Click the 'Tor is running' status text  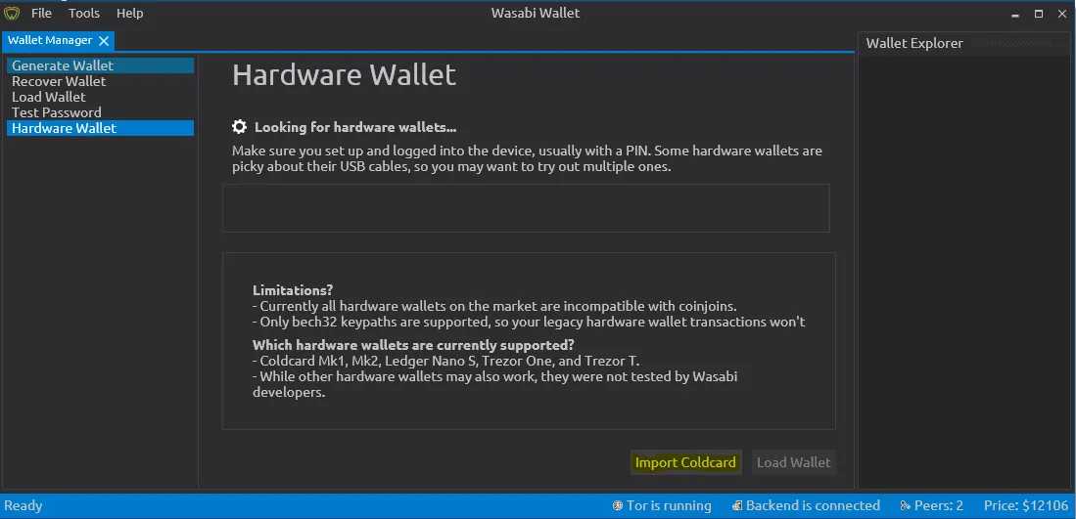pos(669,506)
